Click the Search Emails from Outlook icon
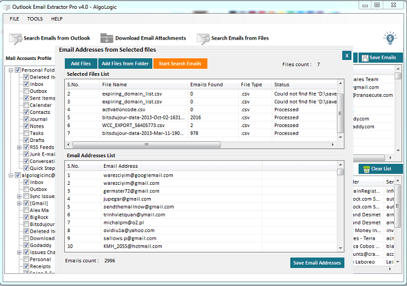The width and height of the screenshot is (407, 286). (x=15, y=38)
